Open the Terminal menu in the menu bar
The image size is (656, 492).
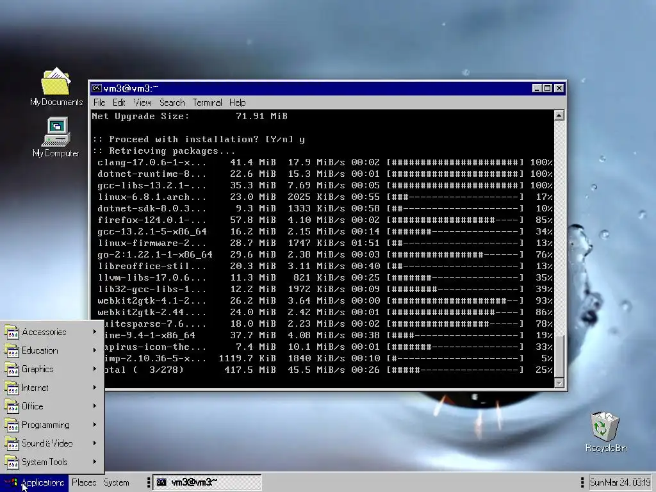(207, 102)
